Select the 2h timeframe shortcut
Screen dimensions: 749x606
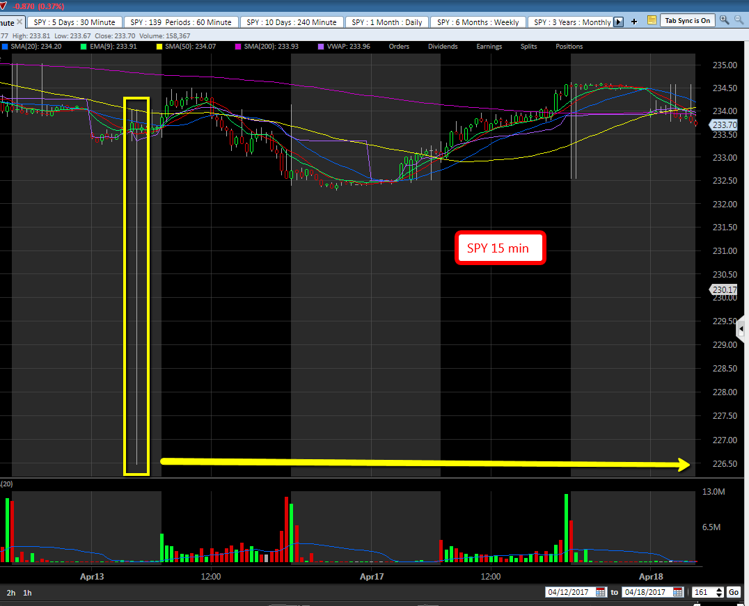tap(11, 593)
